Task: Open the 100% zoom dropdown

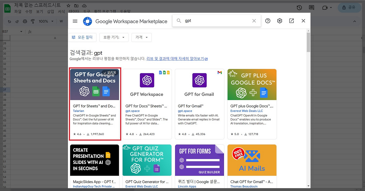Action: 46,21
